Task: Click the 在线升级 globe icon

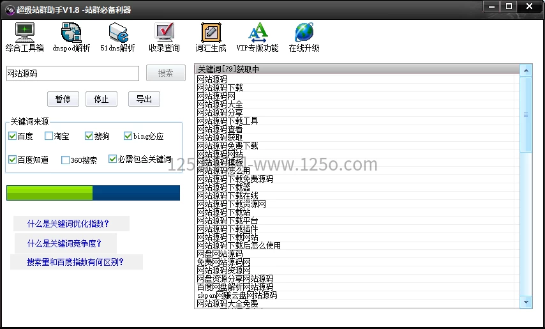Action: (x=304, y=33)
